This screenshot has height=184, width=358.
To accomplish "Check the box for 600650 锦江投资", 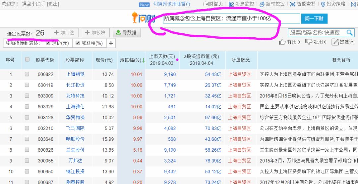I will point(27,171).
